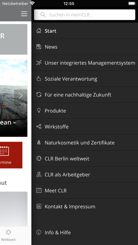Open the Wirkstoffe entry

coord(85,127)
